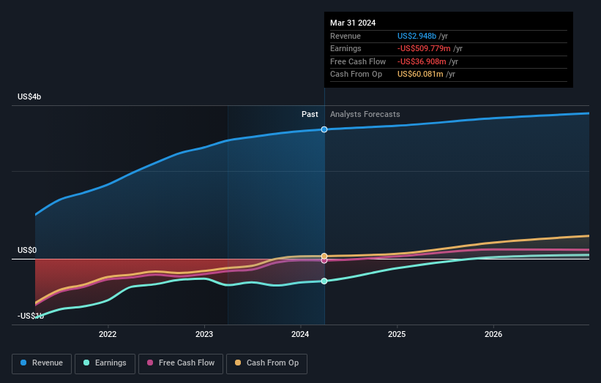This screenshot has width=601, height=383.
Task: Click the Revenue row label in tooltip
Action: coord(346,36)
